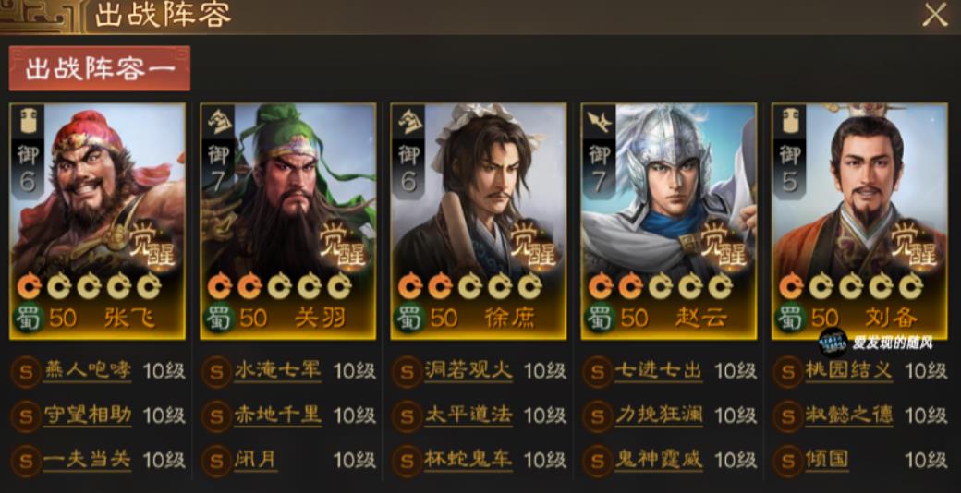Select the 倾国 skill entry

827,460
